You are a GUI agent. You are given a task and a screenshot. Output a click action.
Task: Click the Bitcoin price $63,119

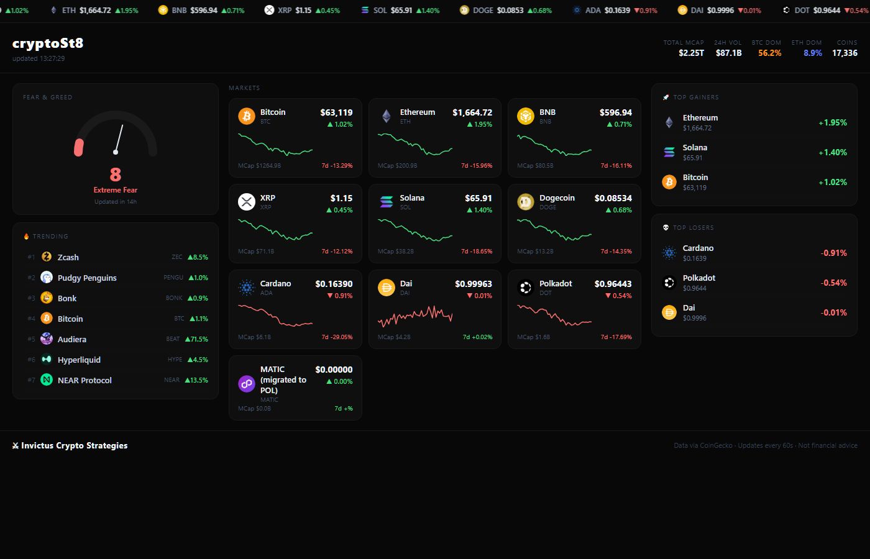click(336, 112)
